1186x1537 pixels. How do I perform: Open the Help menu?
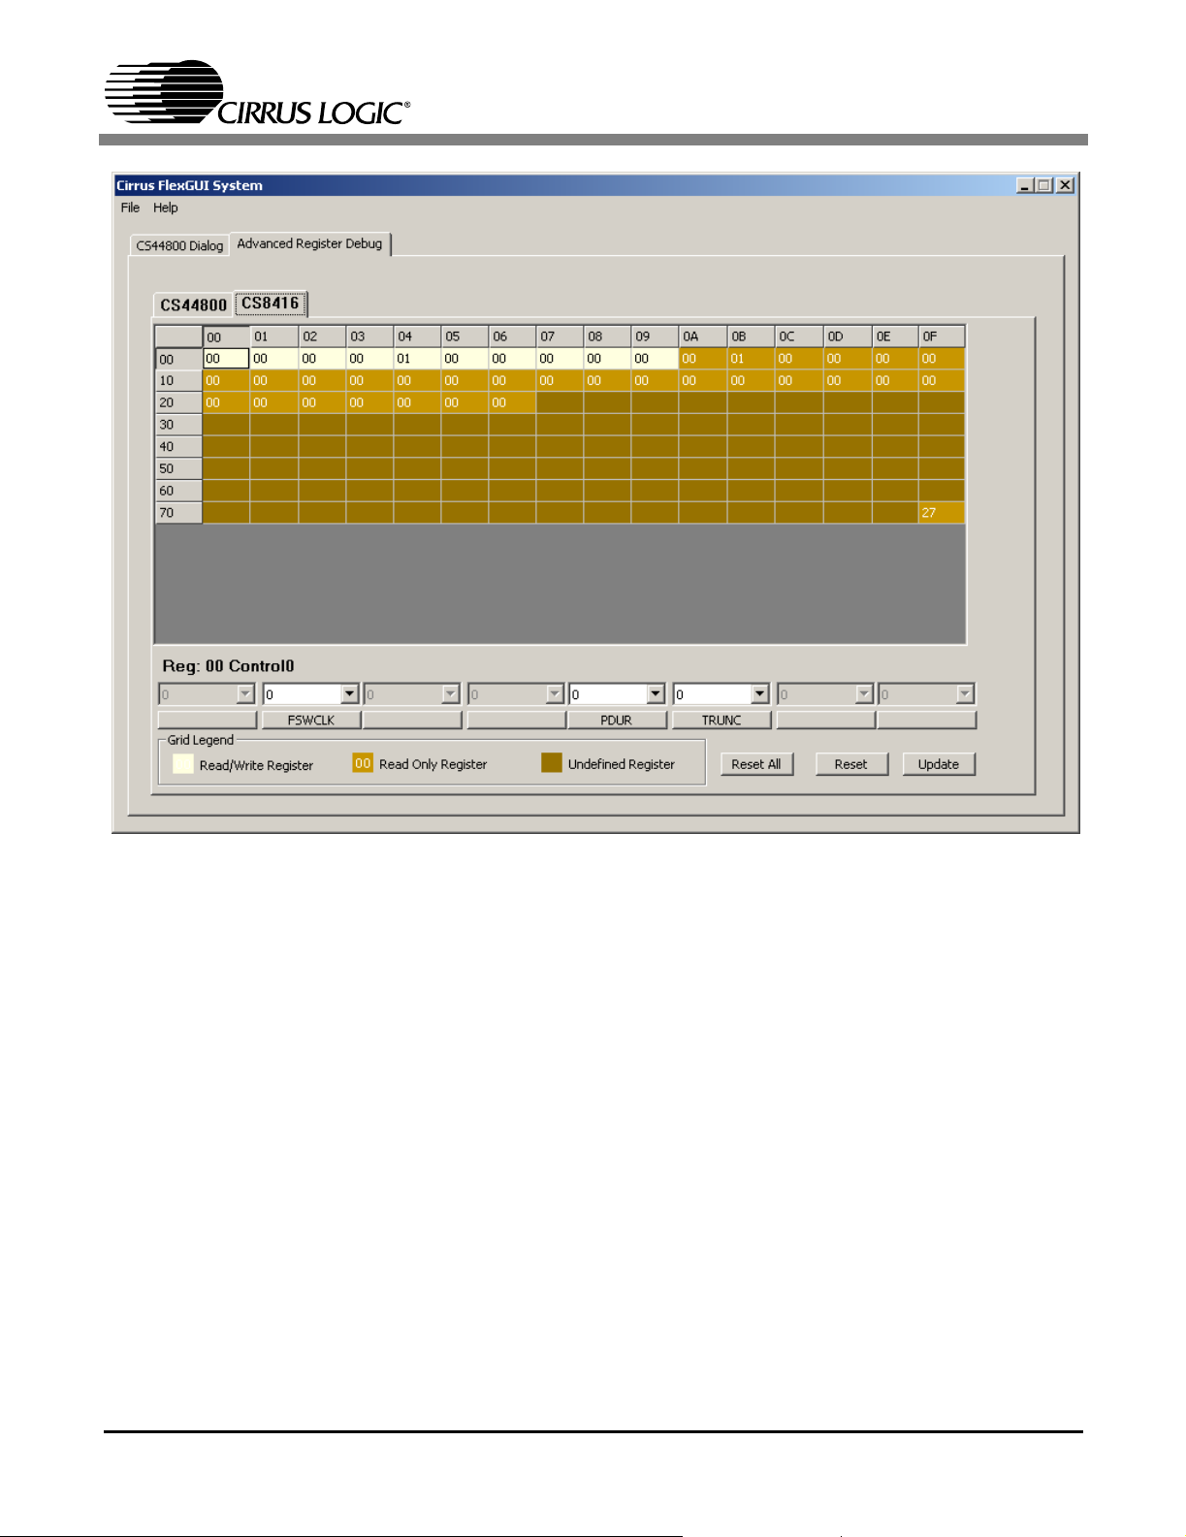(166, 208)
